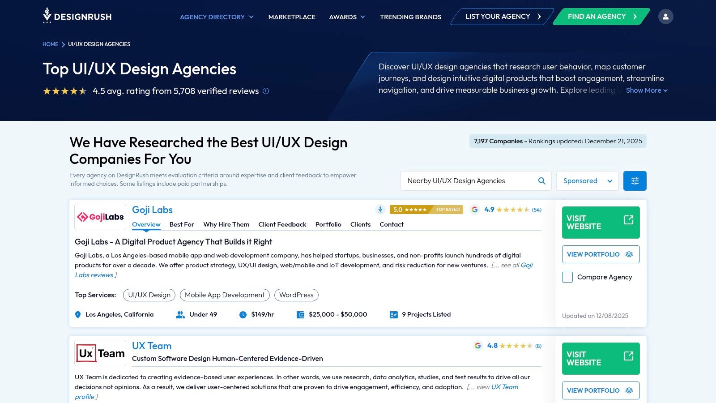Open the filter settings button

pos(635,181)
